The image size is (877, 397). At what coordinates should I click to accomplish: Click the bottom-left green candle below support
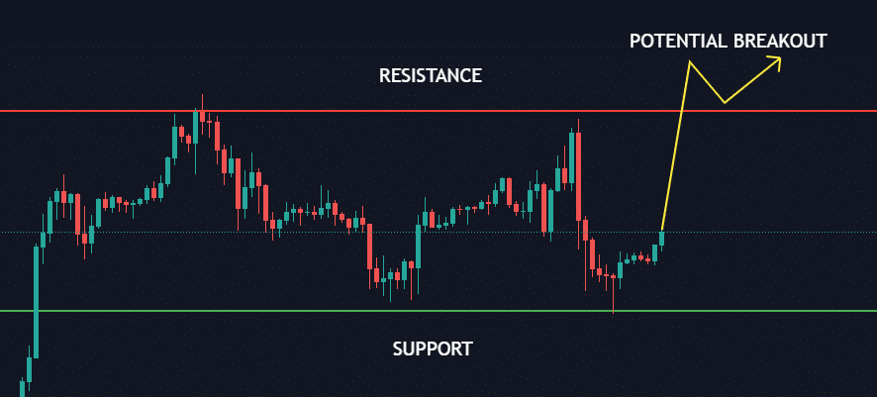coord(23,389)
